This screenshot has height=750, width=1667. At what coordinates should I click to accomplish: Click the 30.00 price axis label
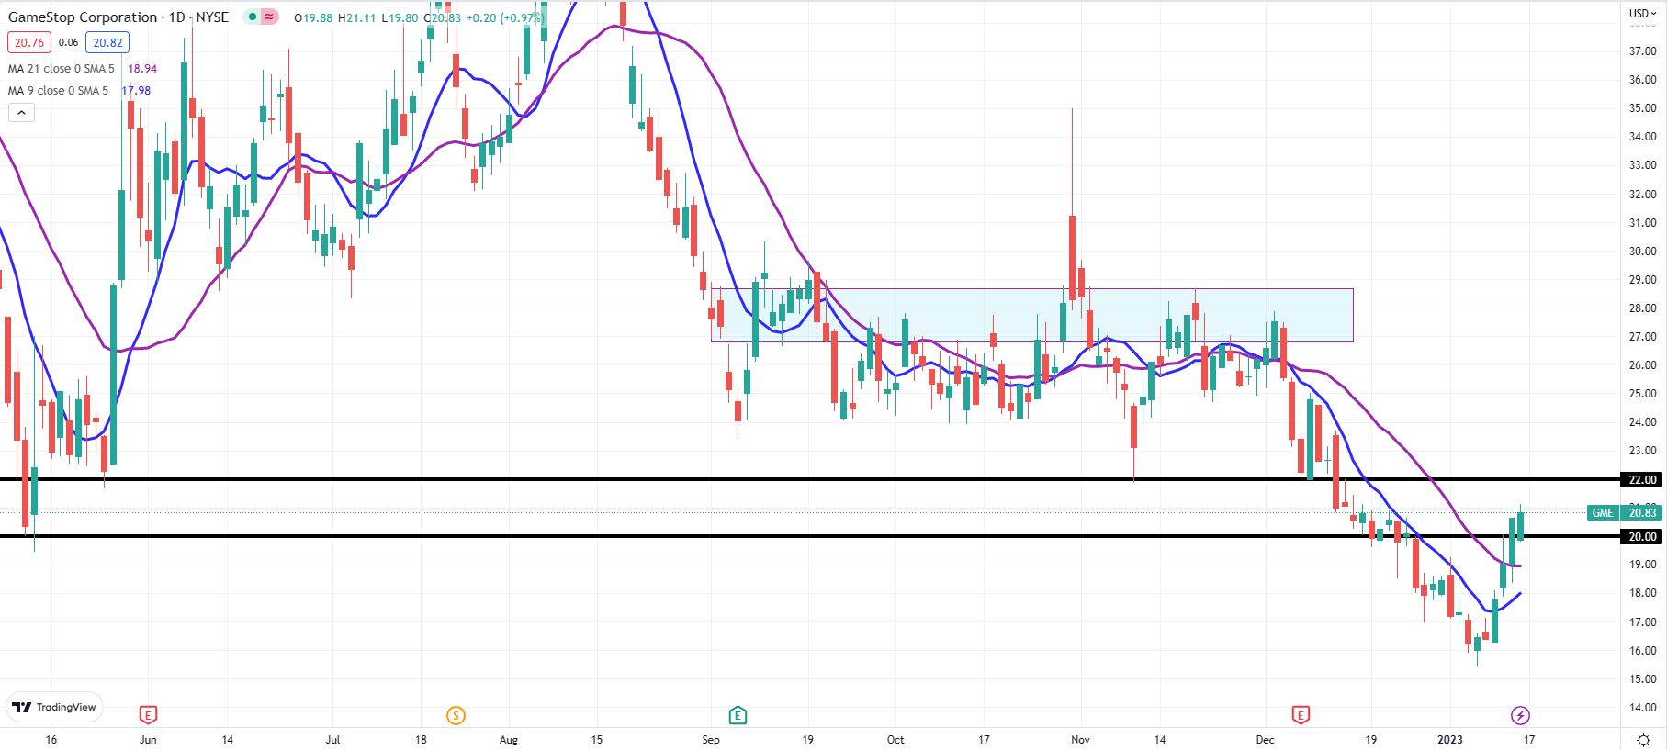pos(1642,251)
